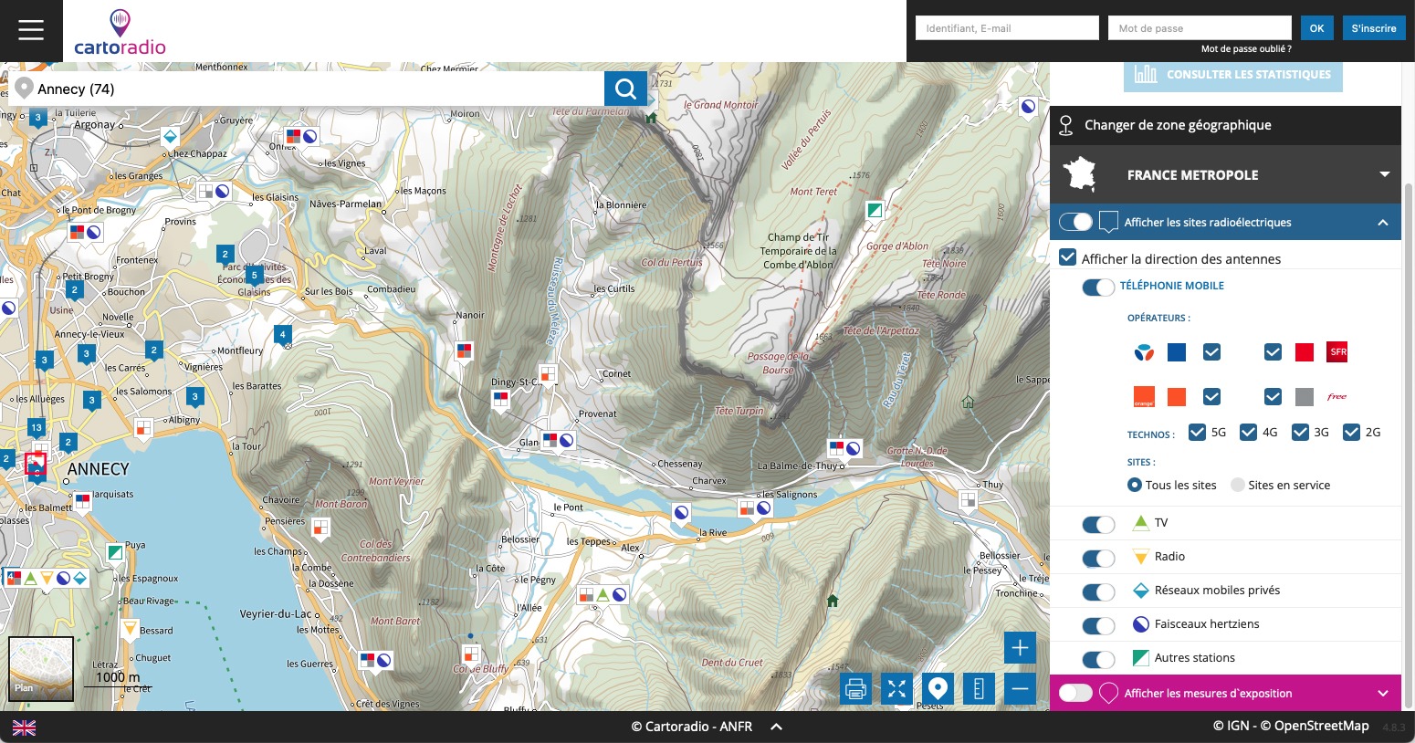Toggle the Réseaux mobiles privés switch
The height and width of the screenshot is (743, 1415).
click(1098, 591)
